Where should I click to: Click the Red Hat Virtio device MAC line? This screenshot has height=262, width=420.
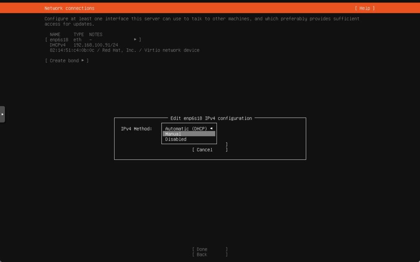tap(124, 50)
